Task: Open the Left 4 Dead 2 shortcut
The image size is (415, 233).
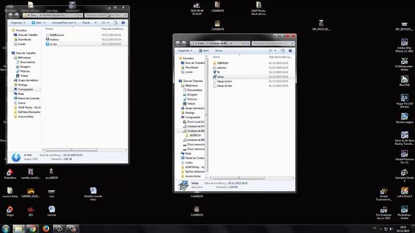Action: (404, 193)
